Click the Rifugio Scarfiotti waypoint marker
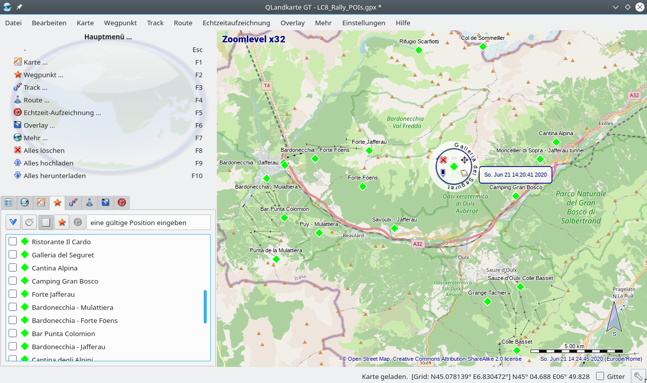 pyautogui.click(x=419, y=50)
